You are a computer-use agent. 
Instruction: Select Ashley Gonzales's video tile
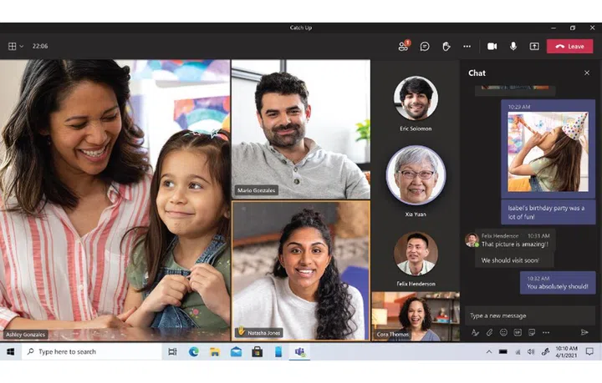(115, 200)
